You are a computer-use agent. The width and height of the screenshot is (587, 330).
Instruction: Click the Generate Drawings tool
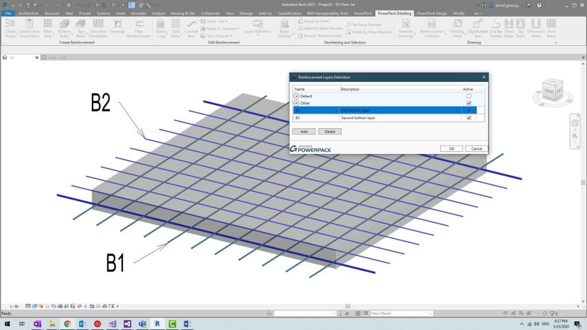(406, 29)
